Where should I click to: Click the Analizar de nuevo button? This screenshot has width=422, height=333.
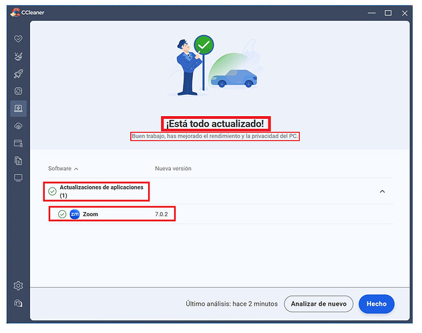click(x=319, y=304)
